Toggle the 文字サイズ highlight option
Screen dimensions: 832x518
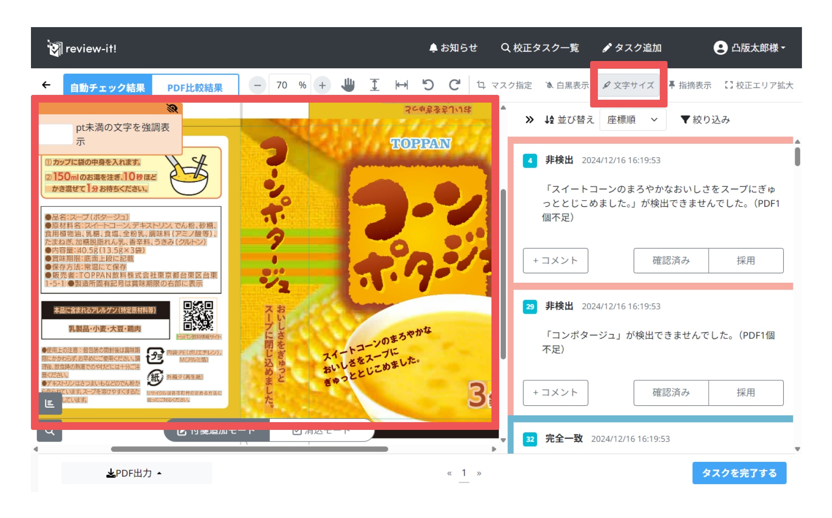tap(628, 85)
